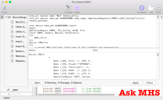Click the Filter Tree magnifier icon
This screenshot has width=163, height=100.
pos(9,94)
